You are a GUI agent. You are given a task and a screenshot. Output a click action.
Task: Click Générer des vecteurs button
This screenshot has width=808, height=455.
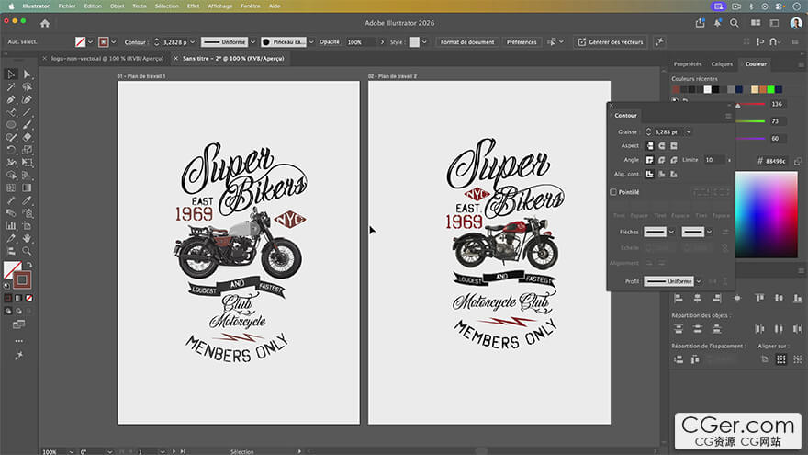pos(610,41)
